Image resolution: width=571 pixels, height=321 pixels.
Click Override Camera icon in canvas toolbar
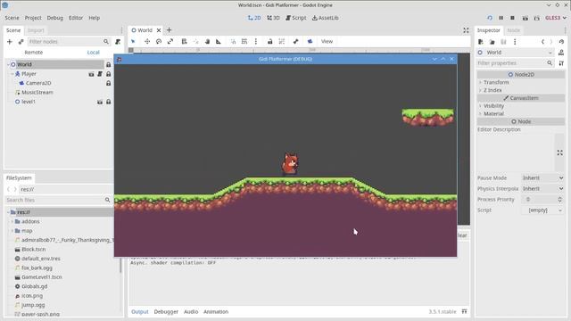point(310,42)
